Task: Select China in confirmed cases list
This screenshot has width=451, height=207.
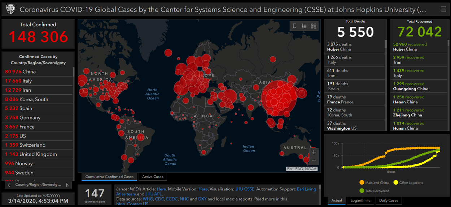Action: pos(37,72)
